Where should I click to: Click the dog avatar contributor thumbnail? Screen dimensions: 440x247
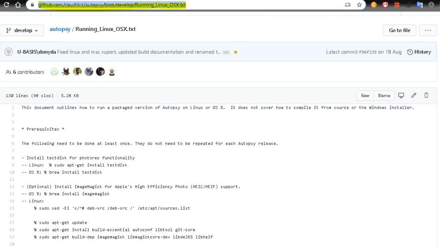coord(66,72)
